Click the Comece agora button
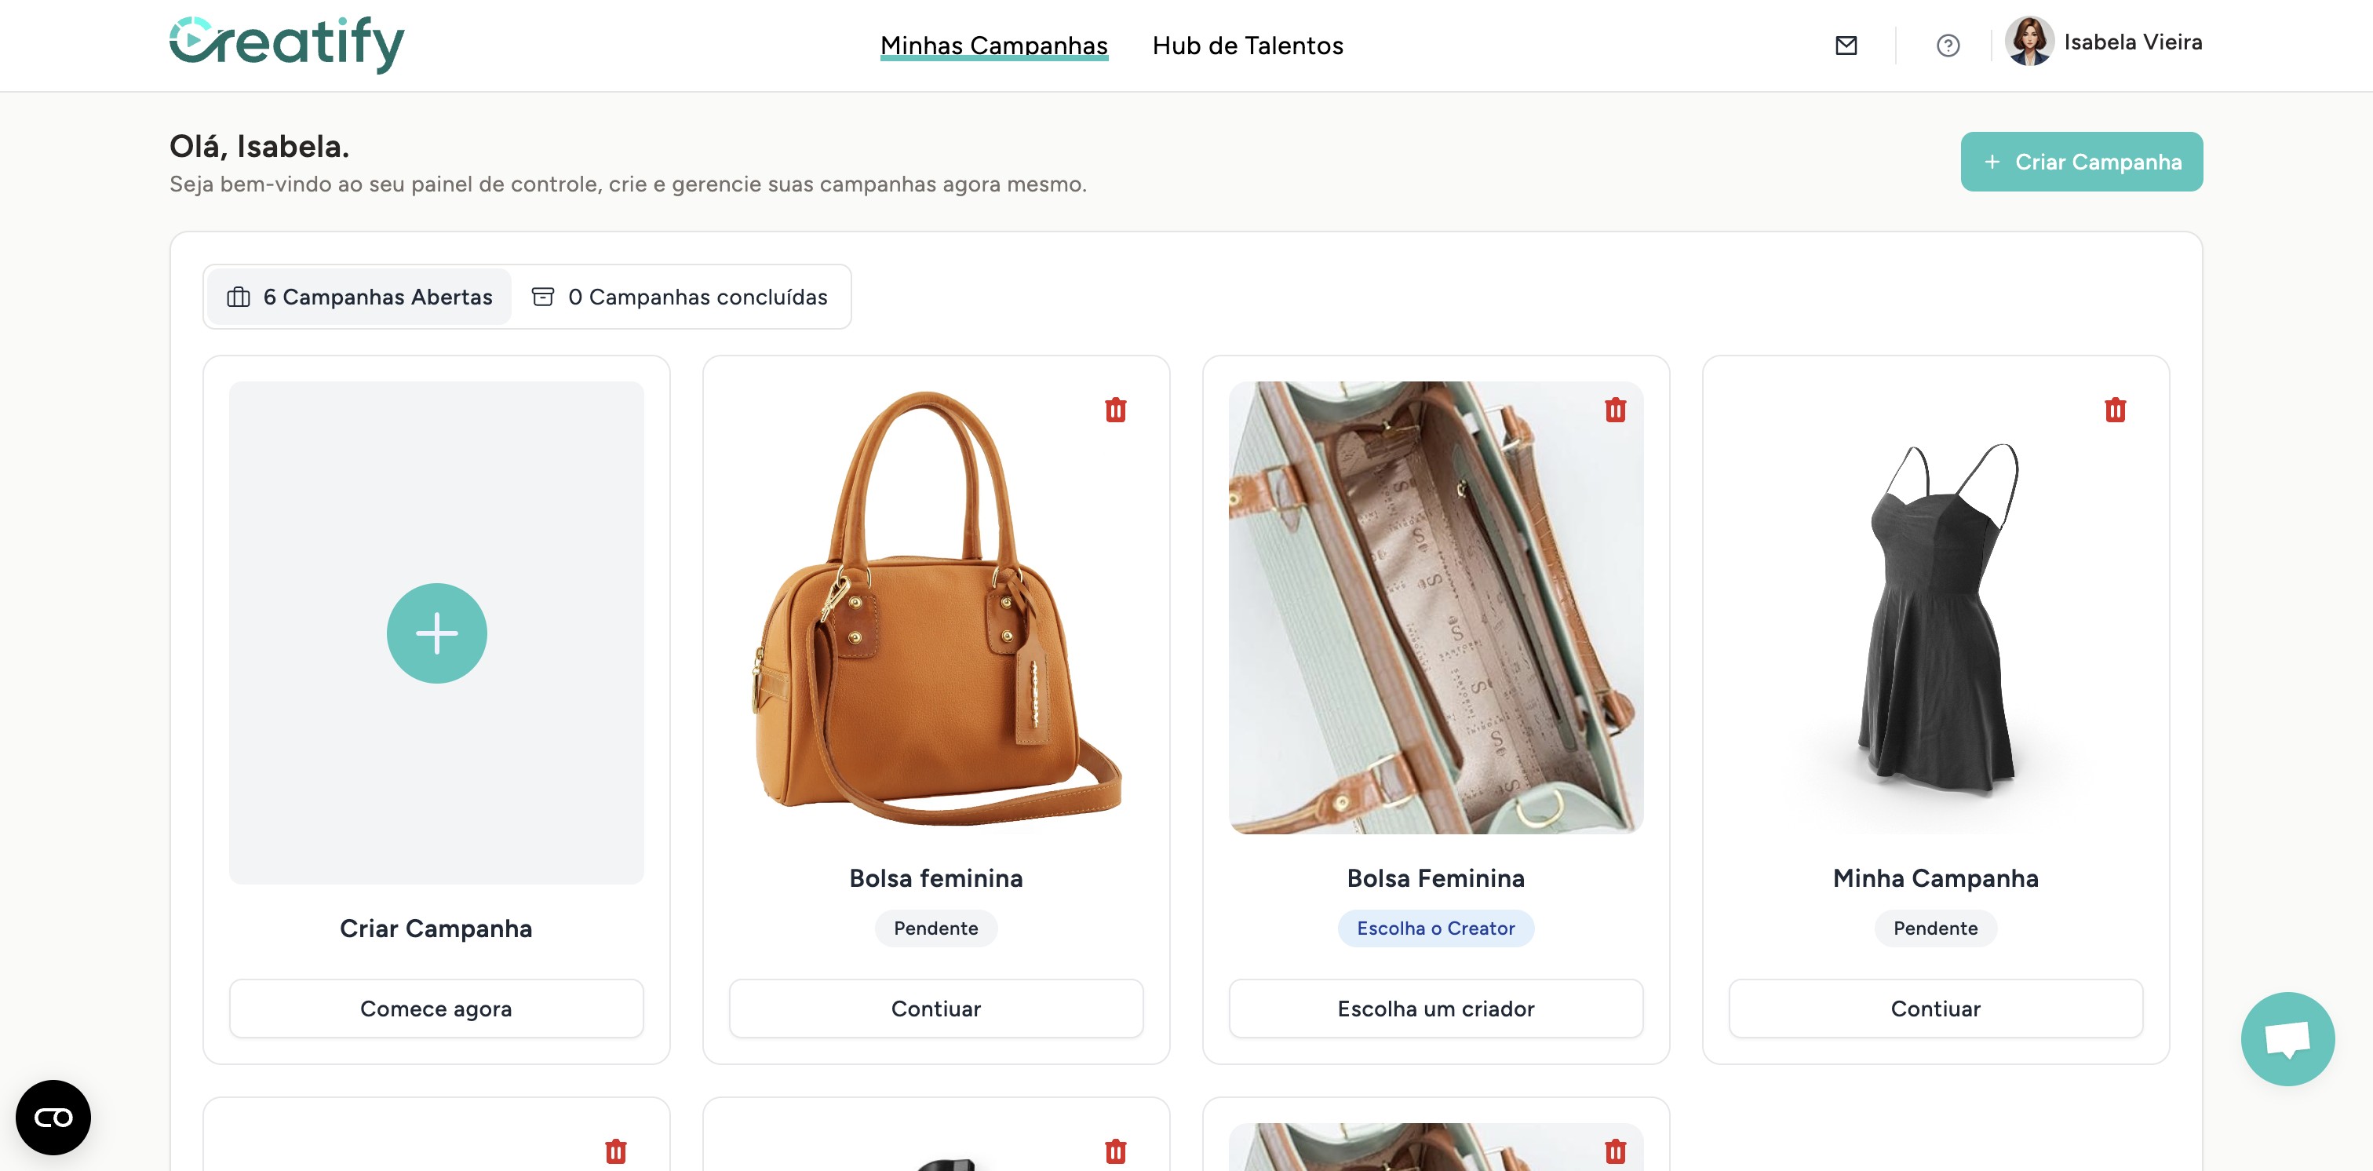Viewport: 2373px width, 1171px height. (x=436, y=1009)
